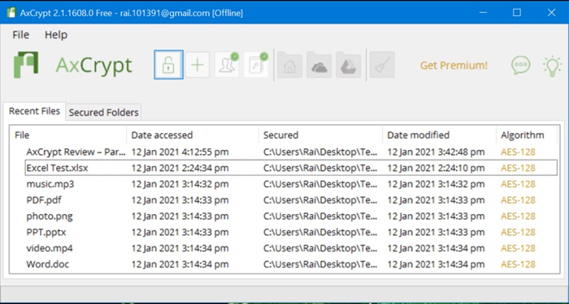569x304 pixels.
Task: Click the secured path in photo.png row
Action: pyautogui.click(x=320, y=216)
